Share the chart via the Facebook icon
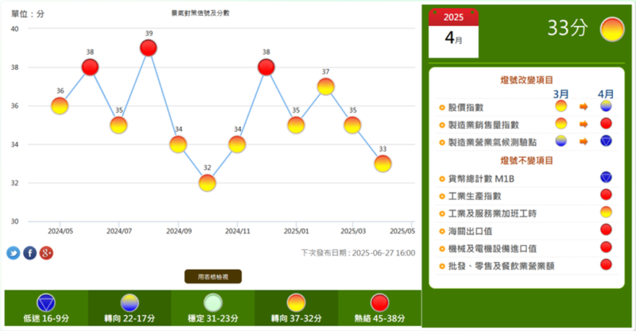636x331 pixels. click(x=30, y=253)
